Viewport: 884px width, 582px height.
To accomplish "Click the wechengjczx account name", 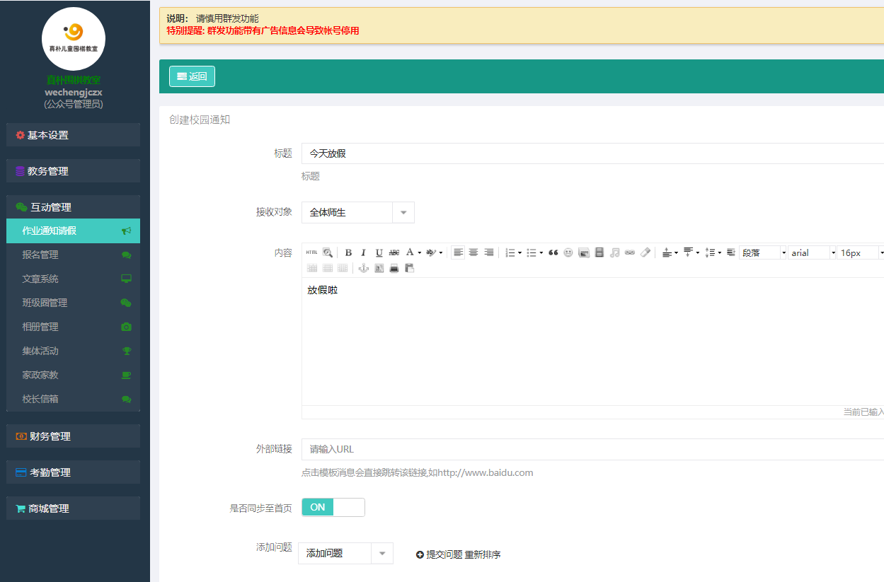I will coord(74,92).
